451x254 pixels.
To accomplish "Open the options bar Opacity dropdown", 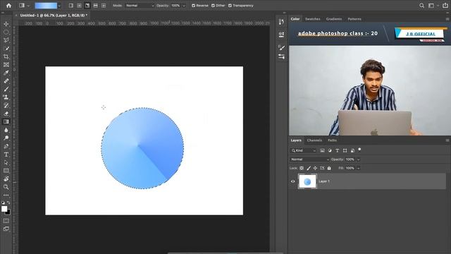I will (x=184, y=6).
